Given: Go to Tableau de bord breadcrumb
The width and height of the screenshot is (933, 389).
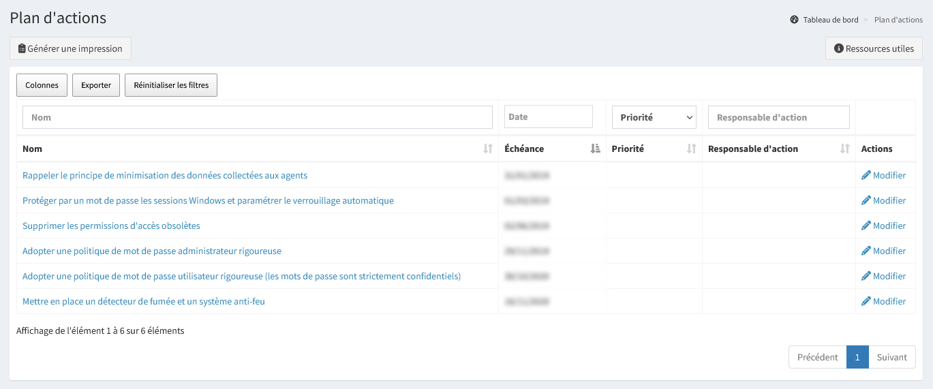Looking at the screenshot, I should (830, 20).
